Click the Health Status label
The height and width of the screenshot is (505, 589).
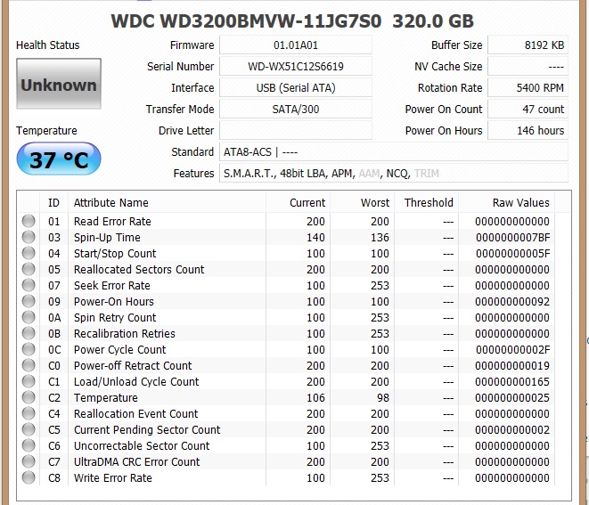tap(48, 45)
